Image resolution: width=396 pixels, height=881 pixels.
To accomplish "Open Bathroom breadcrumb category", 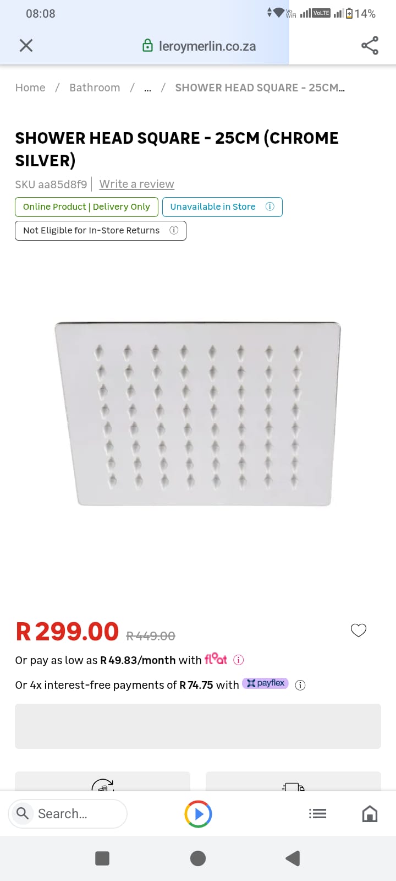I will pyautogui.click(x=95, y=88).
